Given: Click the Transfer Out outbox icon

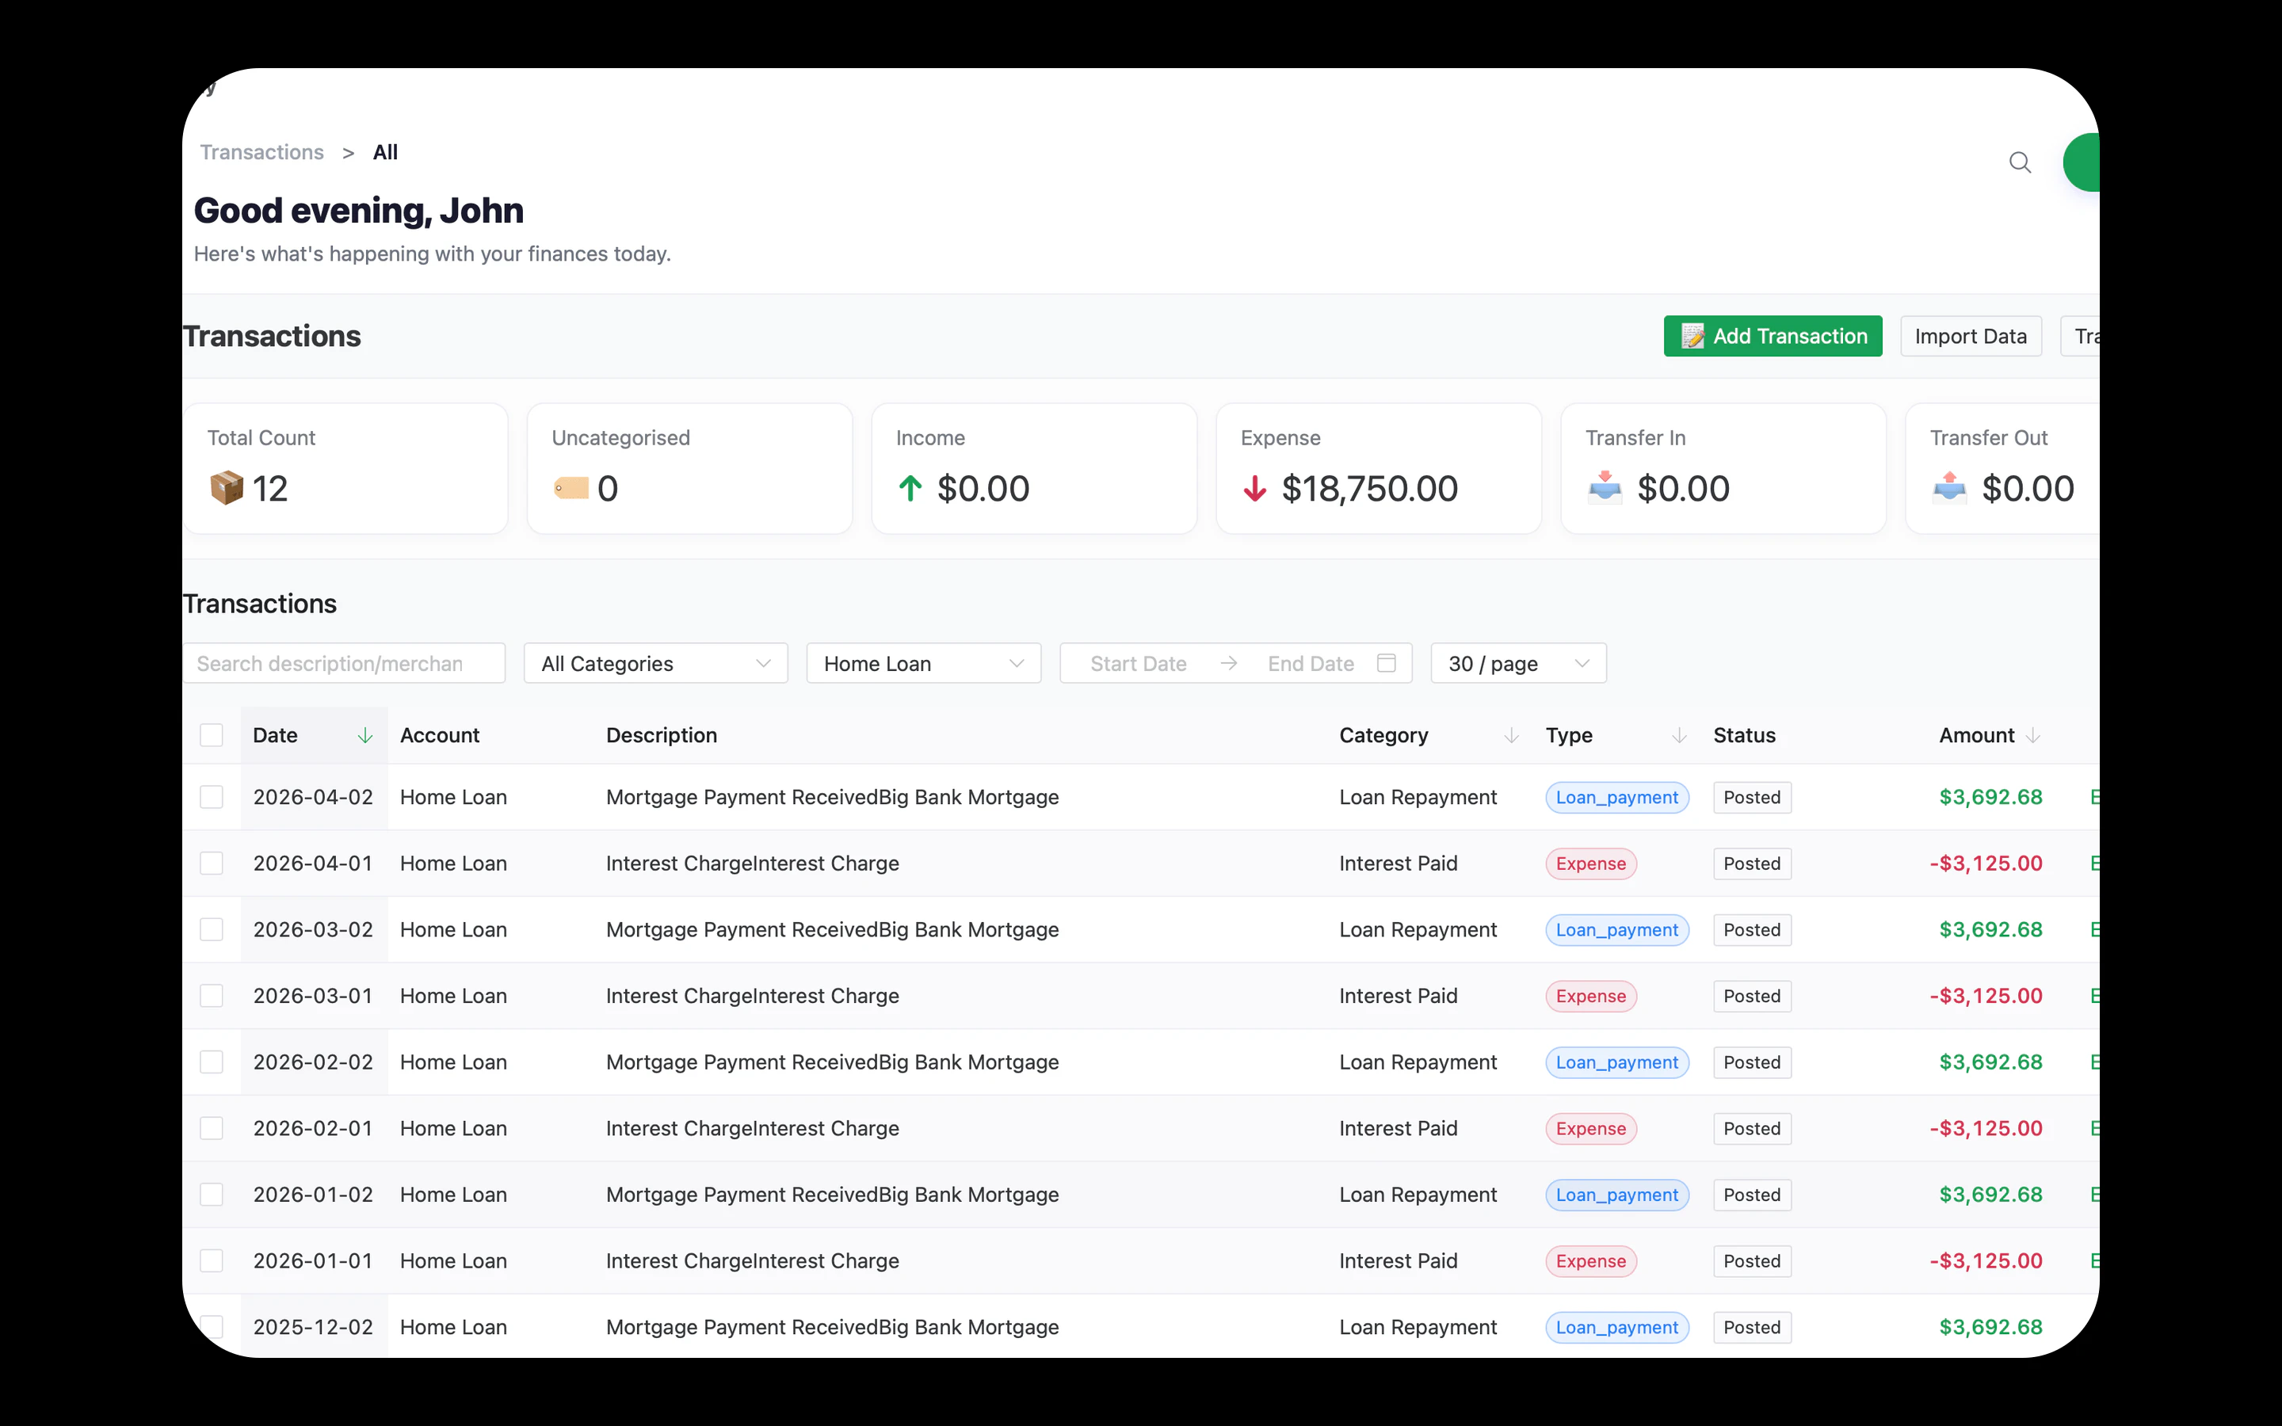Looking at the screenshot, I should 1949,487.
